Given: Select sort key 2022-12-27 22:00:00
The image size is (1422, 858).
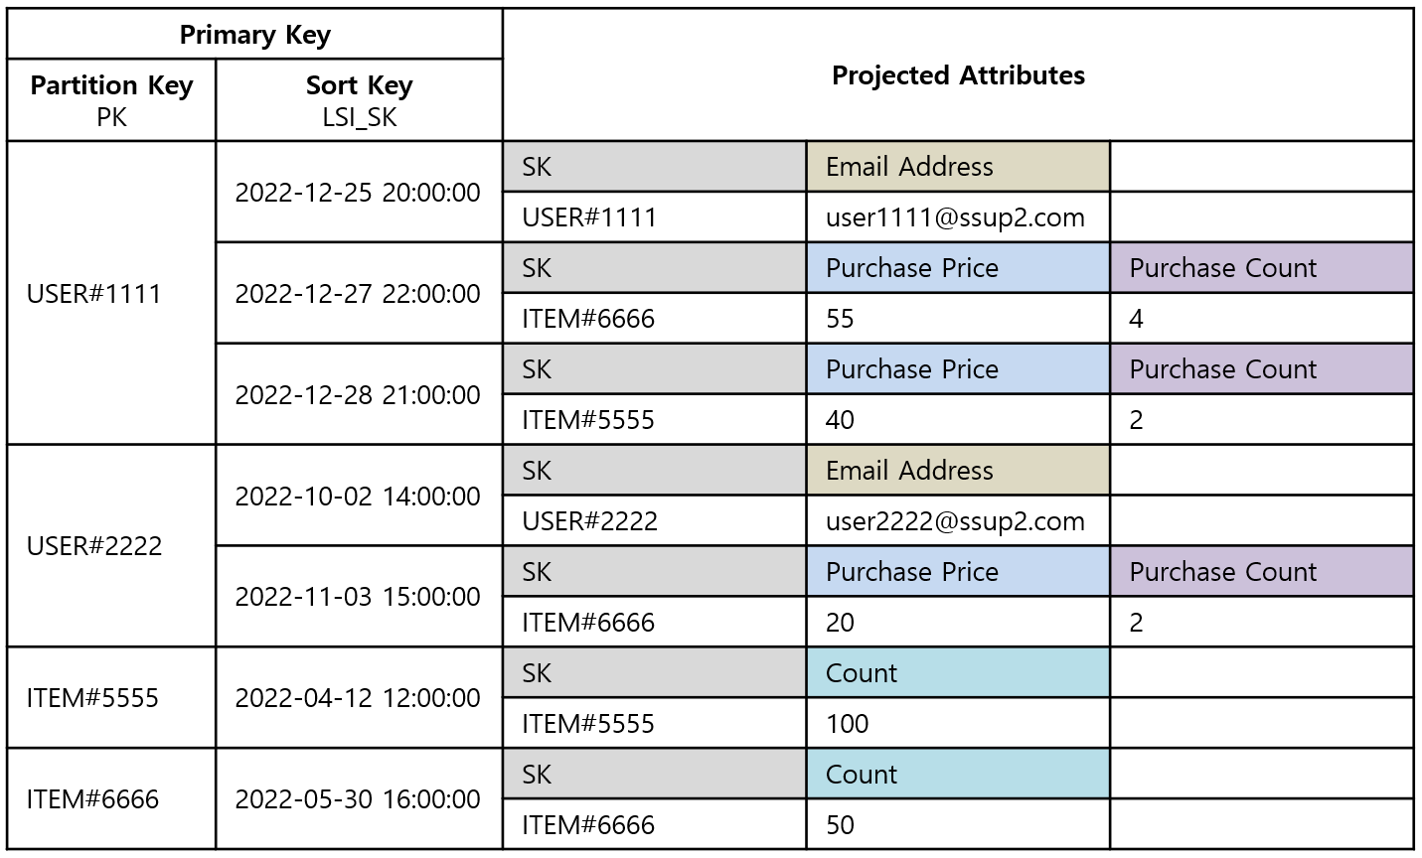Looking at the screenshot, I should coord(359,293).
